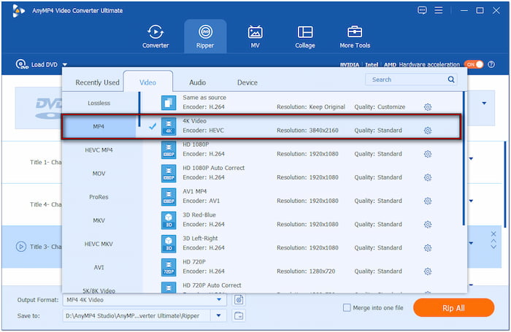Open the hamburger menu in title bar
This screenshot has width=511, height=332.
(439, 10)
